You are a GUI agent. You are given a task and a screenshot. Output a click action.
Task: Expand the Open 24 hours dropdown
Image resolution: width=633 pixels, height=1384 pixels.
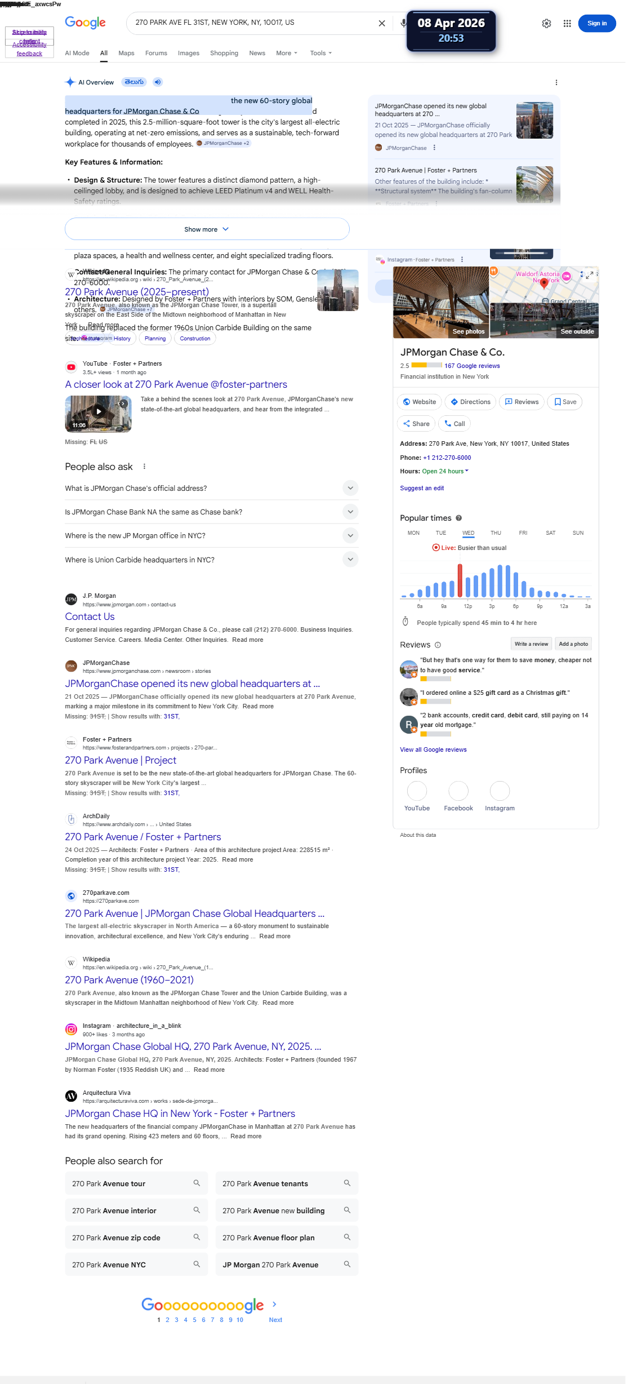(x=445, y=471)
